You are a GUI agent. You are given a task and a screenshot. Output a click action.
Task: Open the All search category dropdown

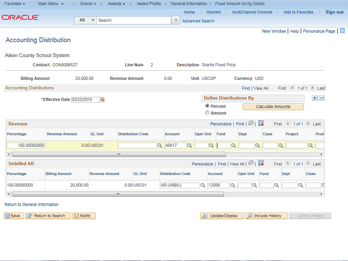(85, 20)
